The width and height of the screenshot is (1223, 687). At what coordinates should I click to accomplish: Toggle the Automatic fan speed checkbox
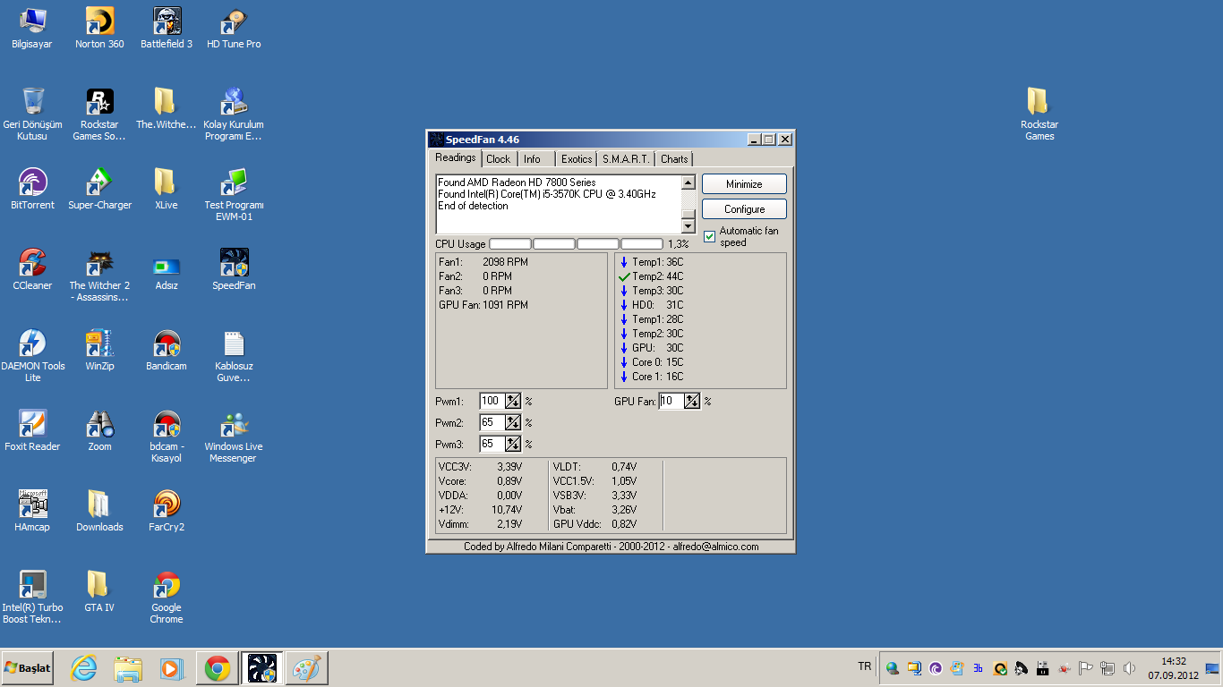click(x=710, y=237)
